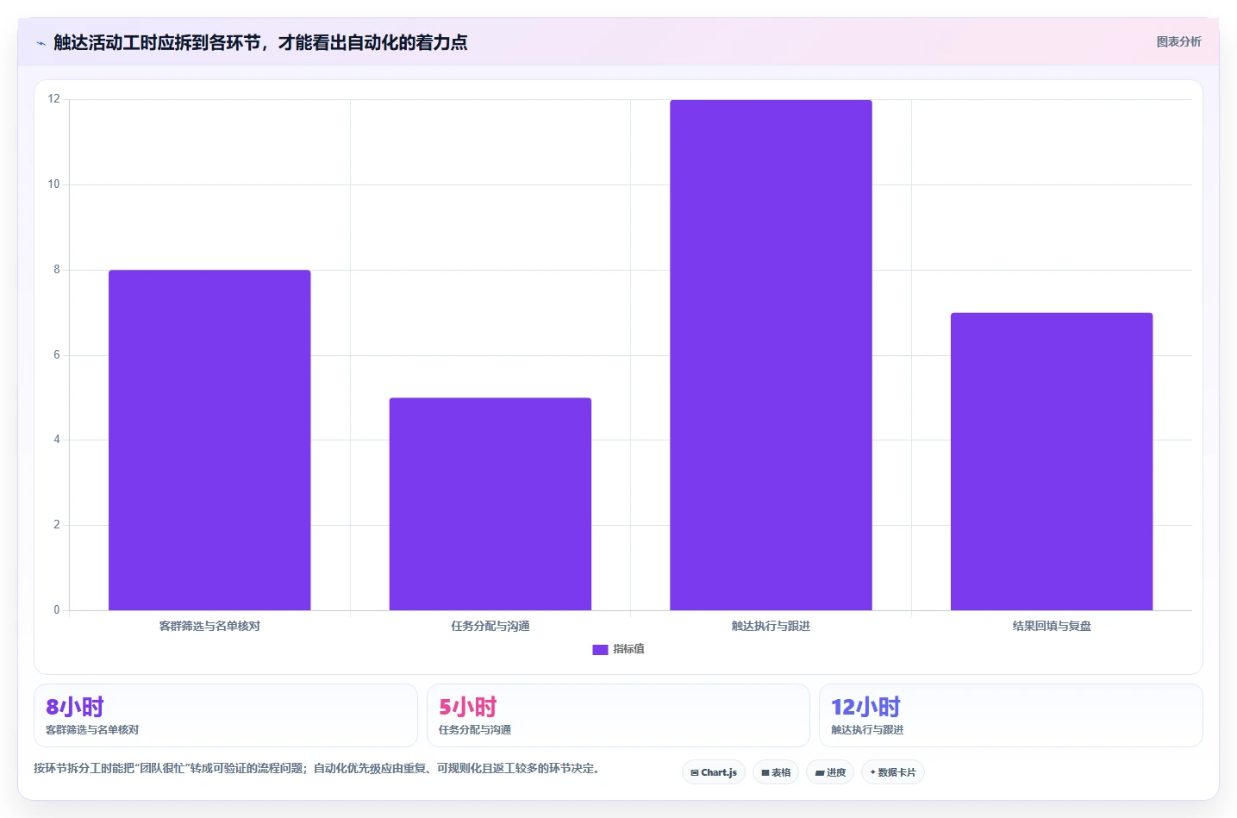Select the 任务分配与沟通 bar
Image resolution: width=1237 pixels, height=818 pixels.
click(490, 503)
